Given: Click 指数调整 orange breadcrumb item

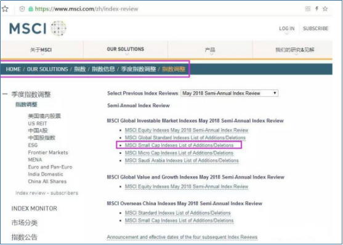Looking at the screenshot, I should 174,69.
